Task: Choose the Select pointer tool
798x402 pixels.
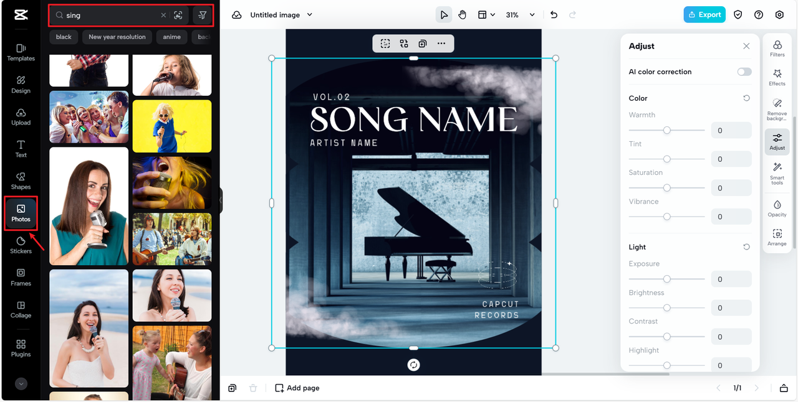Action: pyautogui.click(x=443, y=15)
